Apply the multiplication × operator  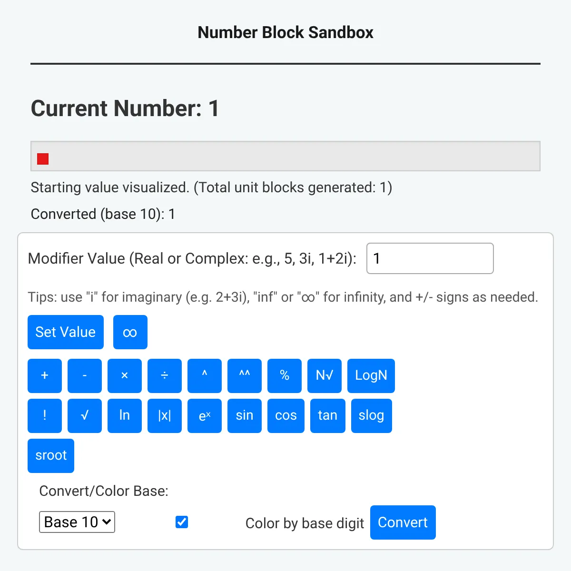125,376
